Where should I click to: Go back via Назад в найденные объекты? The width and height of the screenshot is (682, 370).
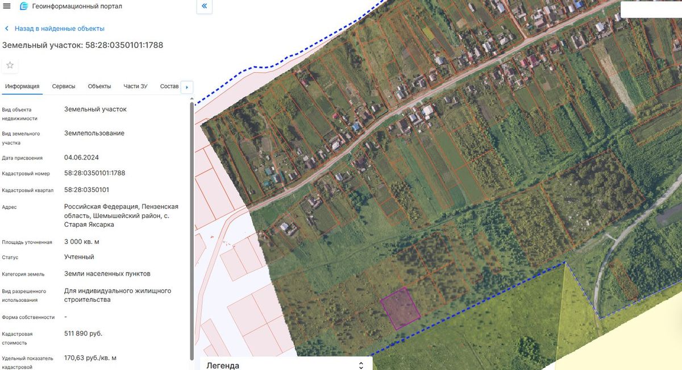pos(55,28)
